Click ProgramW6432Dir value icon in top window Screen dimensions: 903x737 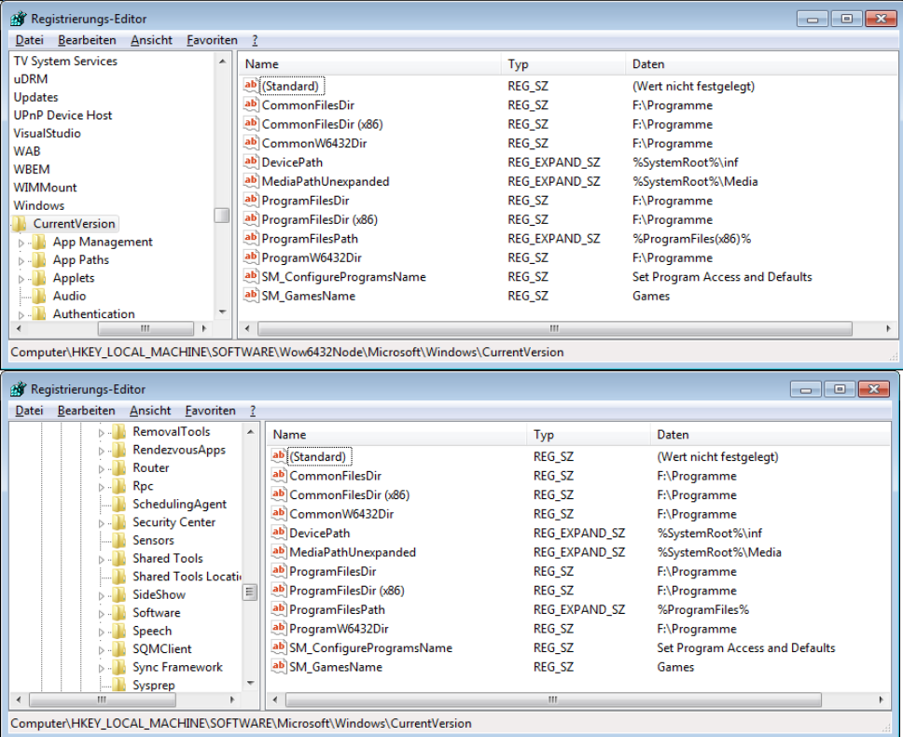coord(251,257)
